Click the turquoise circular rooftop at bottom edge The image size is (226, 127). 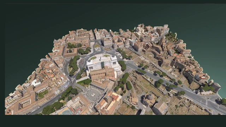point(67,112)
